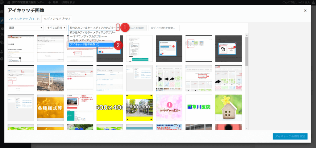Open the 画像 media type dropdown
This screenshot has height=148, width=316.
[x=25, y=28]
